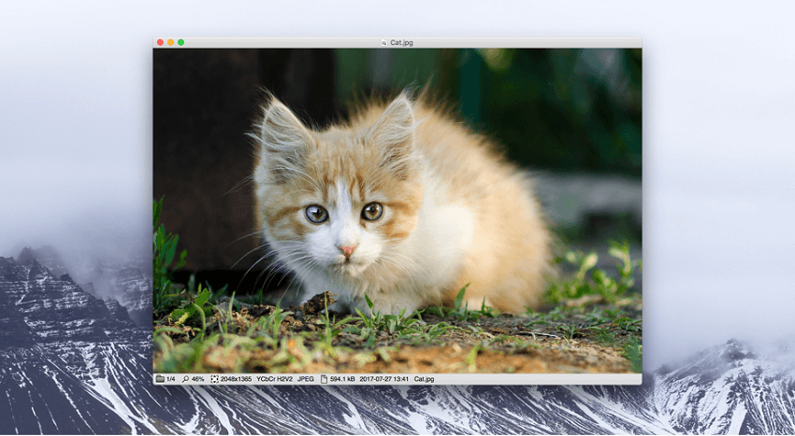Screen dimensions: 795x436
Task: Click the Cat.jpg filename in status bar
Action: tap(424, 379)
